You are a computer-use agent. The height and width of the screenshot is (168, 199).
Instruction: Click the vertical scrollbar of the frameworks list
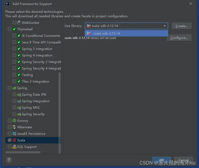(60, 113)
